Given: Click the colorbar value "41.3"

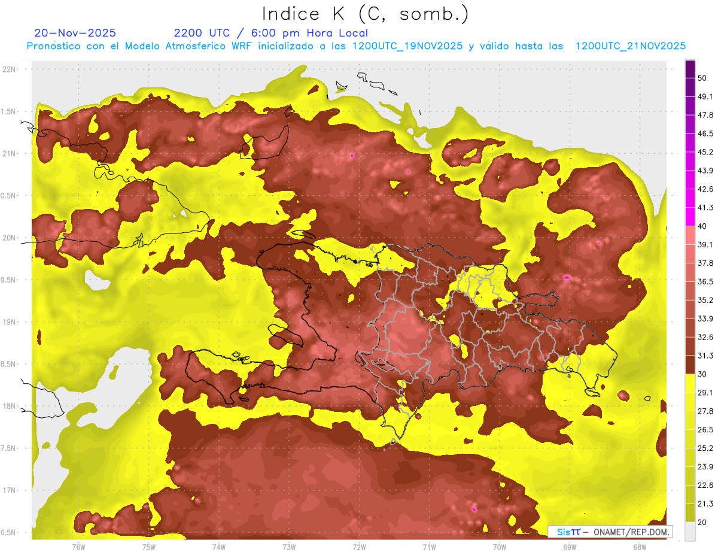Looking at the screenshot, I should click(705, 208).
